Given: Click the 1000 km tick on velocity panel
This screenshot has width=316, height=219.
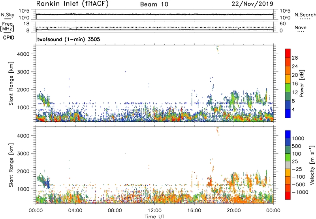Looking at the screenshot, I should [x=23, y=189].
